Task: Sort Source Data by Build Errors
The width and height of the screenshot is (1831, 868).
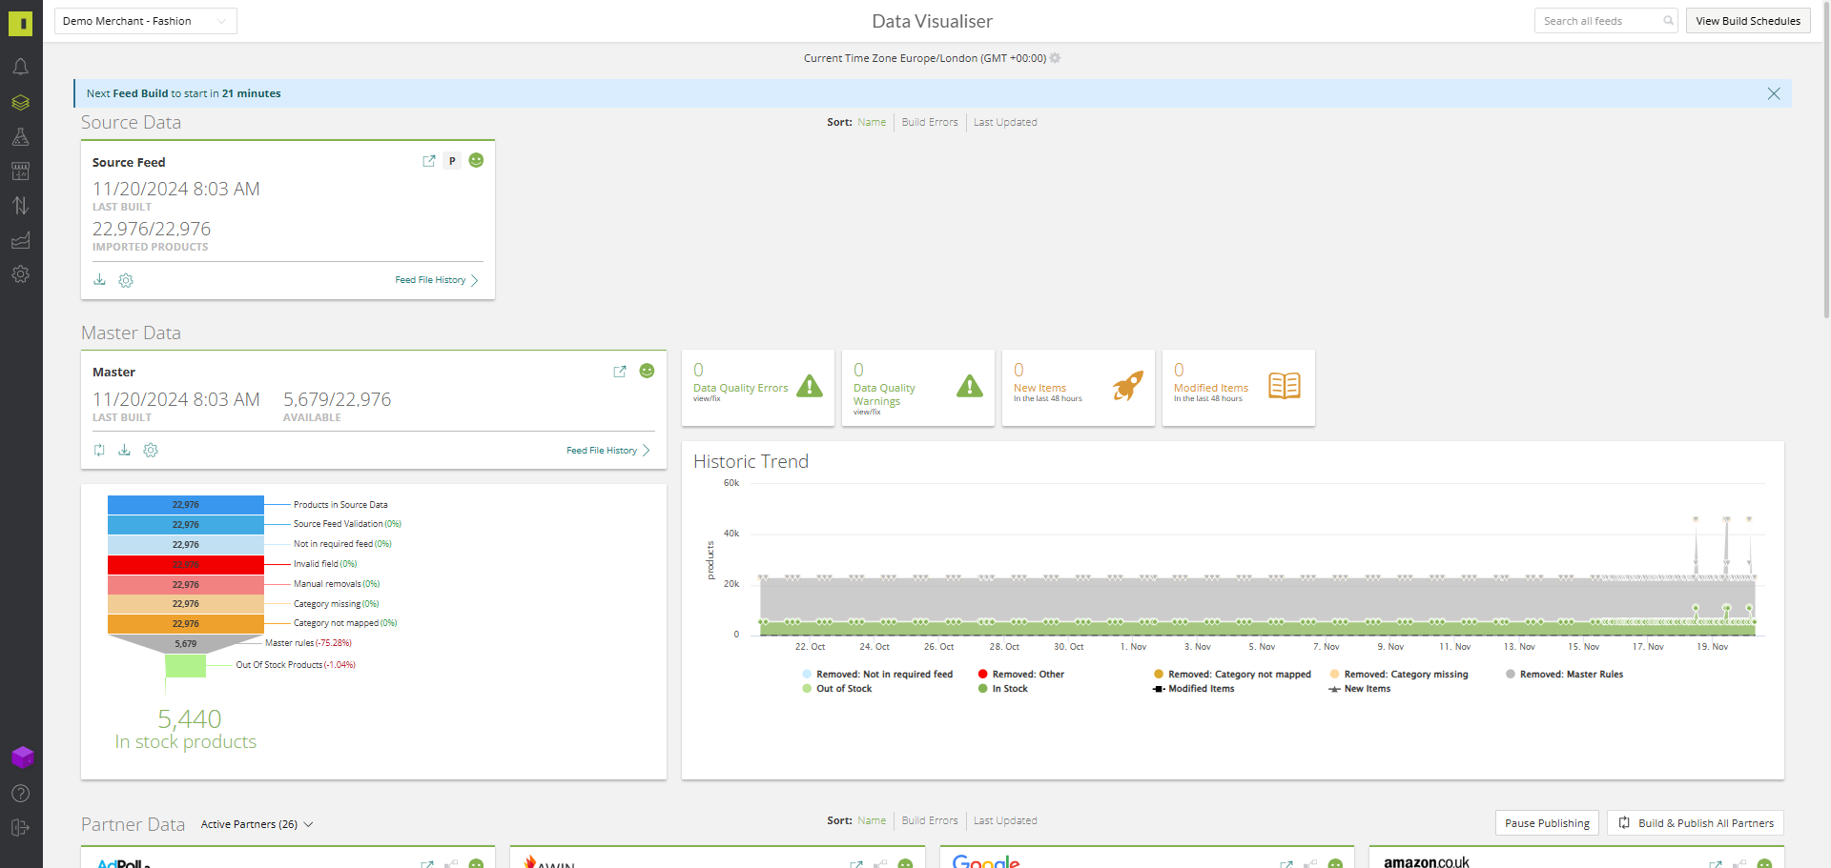Action: [x=929, y=122]
